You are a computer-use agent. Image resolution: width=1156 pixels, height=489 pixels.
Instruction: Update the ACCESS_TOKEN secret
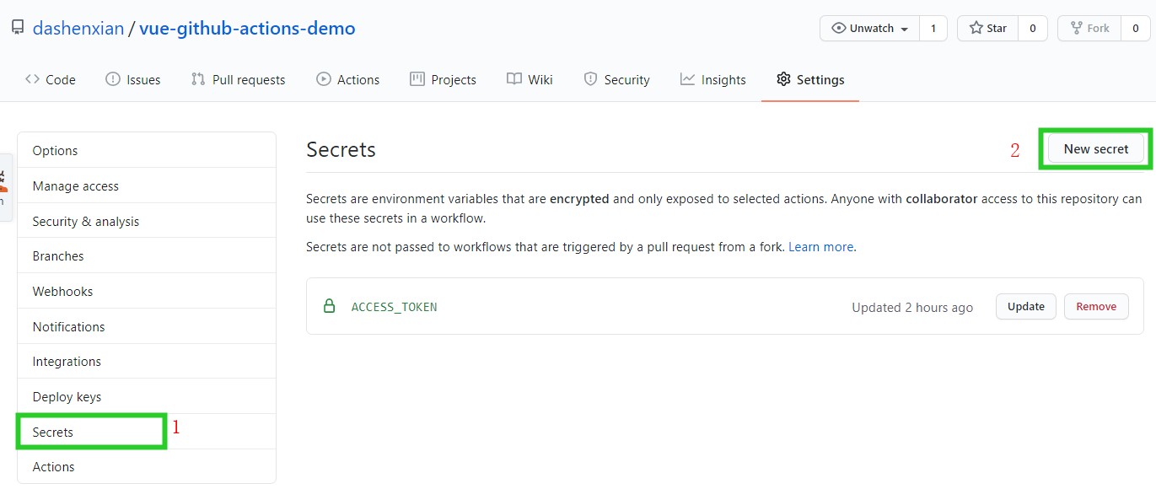coord(1025,306)
